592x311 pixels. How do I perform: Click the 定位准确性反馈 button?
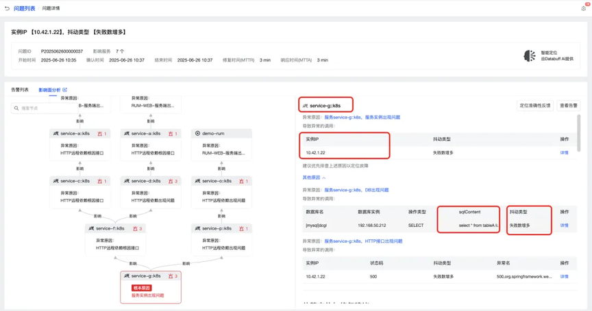point(535,105)
